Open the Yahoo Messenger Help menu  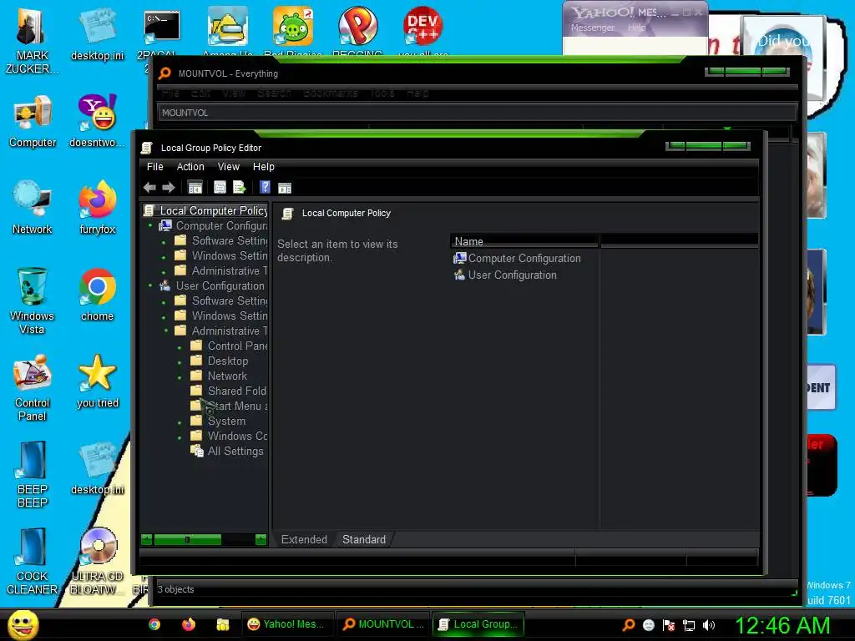[x=636, y=28]
